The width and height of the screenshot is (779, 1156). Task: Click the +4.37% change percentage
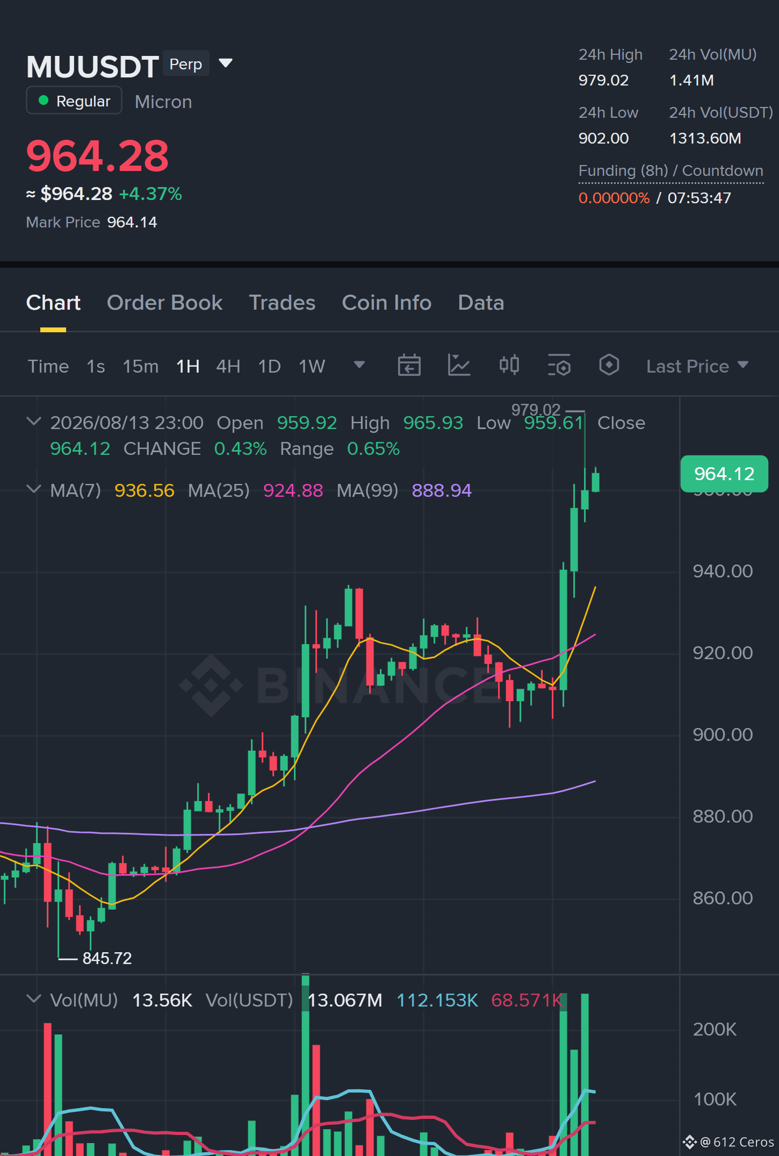tap(150, 194)
